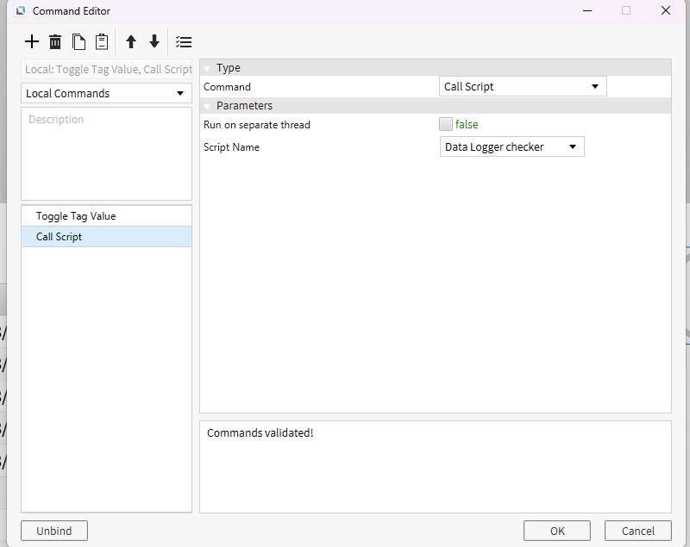Image resolution: width=690 pixels, height=547 pixels.
Task: Collapse the Type section
Action: click(x=207, y=69)
